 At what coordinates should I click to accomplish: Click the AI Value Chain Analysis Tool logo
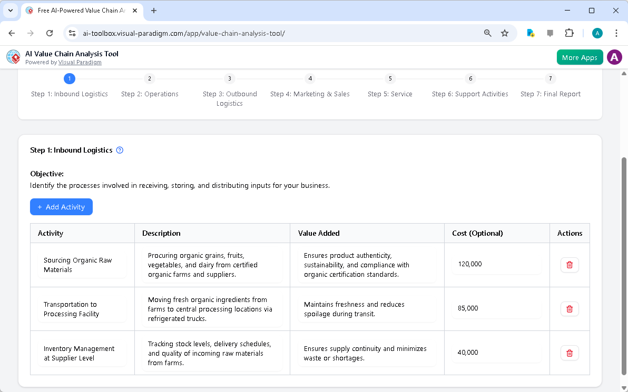point(13,57)
